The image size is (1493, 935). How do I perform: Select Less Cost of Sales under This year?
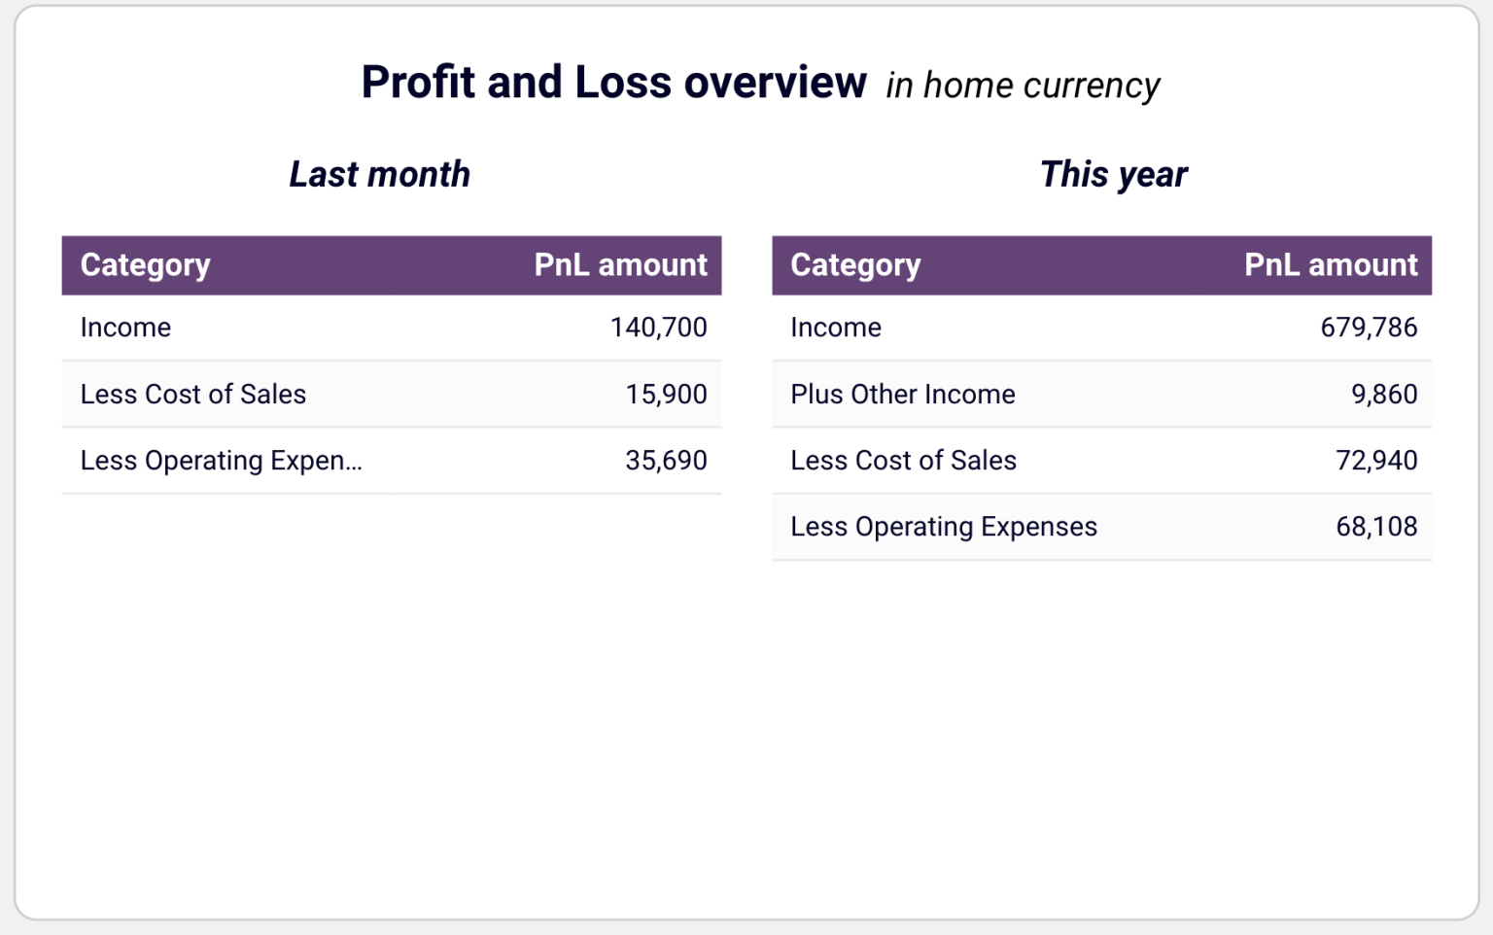click(903, 461)
